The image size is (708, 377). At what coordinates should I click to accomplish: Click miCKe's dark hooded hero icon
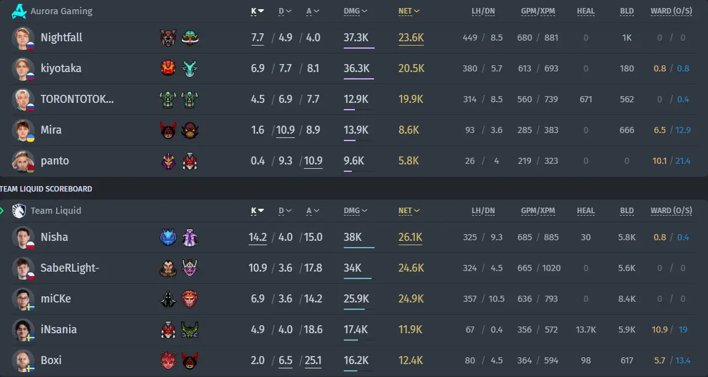pyautogui.click(x=168, y=299)
